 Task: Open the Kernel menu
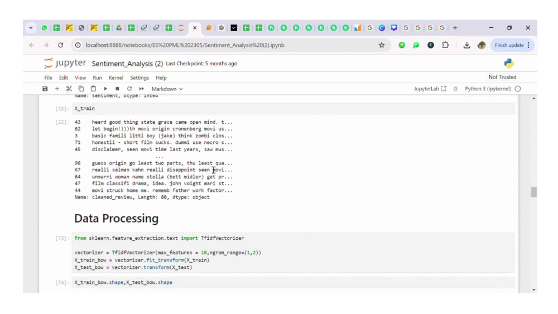(x=116, y=78)
